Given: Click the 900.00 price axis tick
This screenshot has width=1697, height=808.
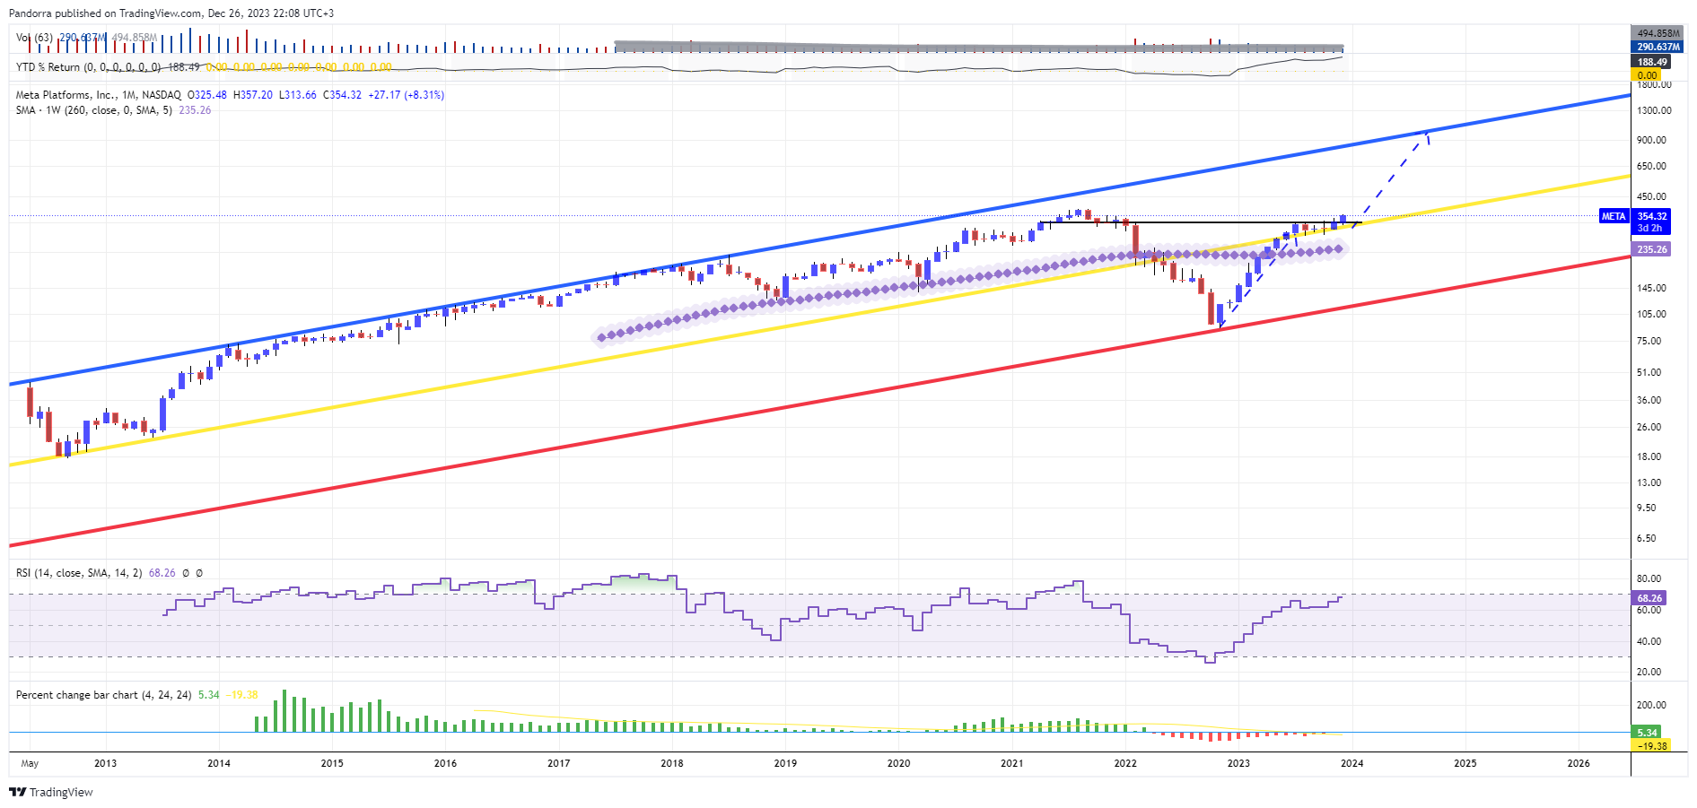Looking at the screenshot, I should point(1651,140).
